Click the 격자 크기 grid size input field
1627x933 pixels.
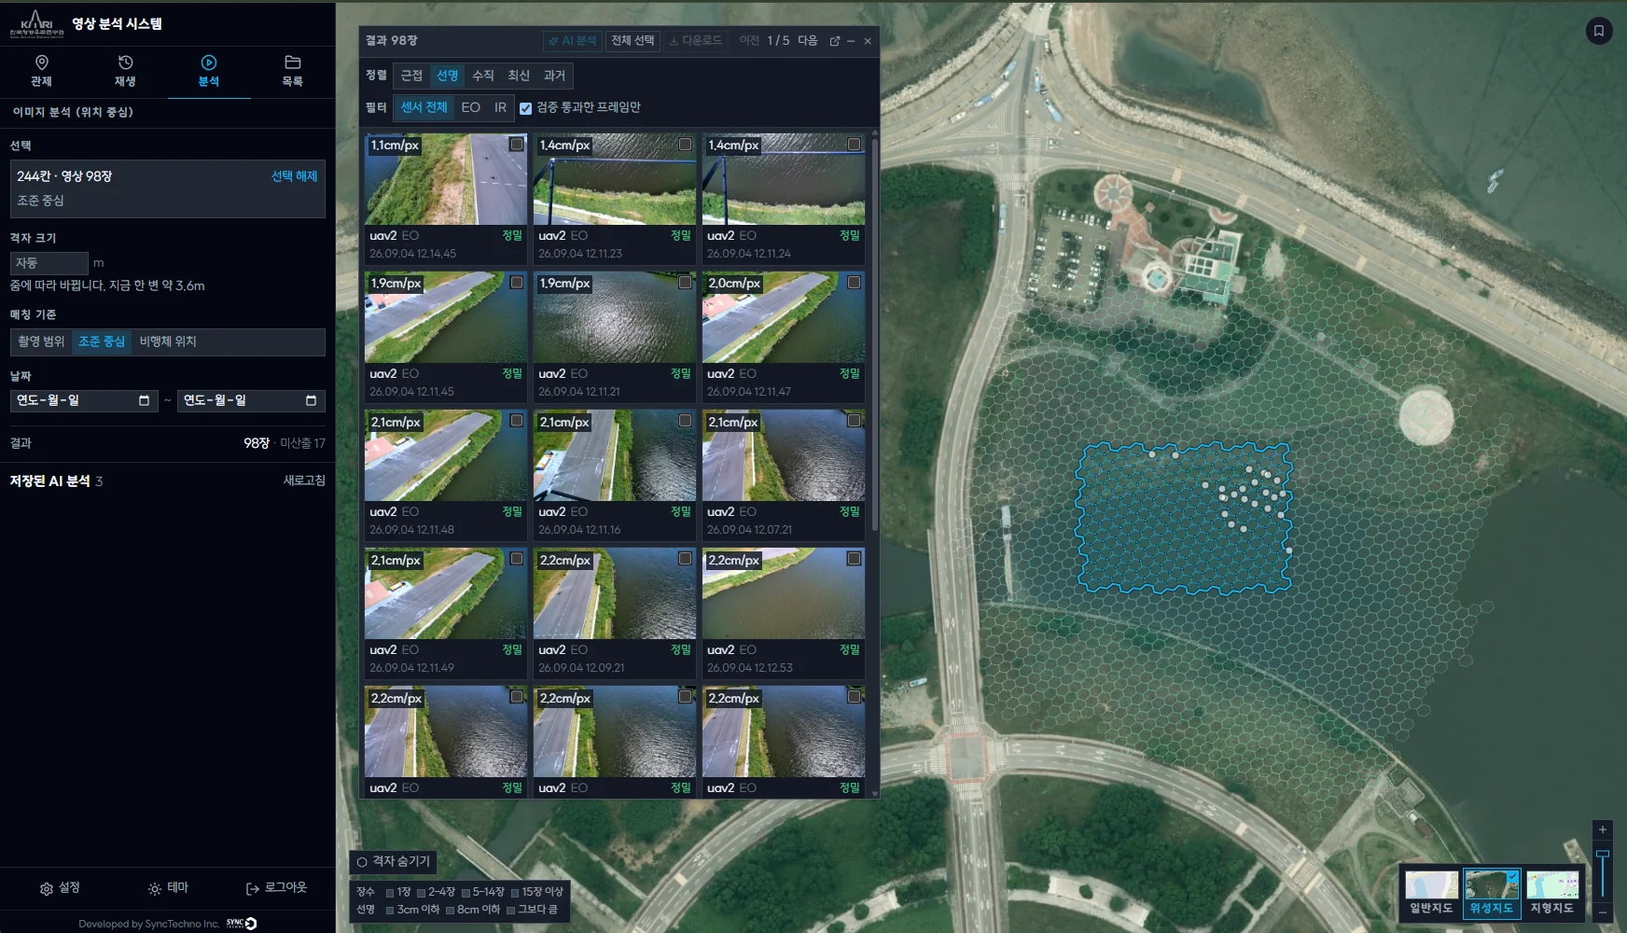click(x=49, y=263)
